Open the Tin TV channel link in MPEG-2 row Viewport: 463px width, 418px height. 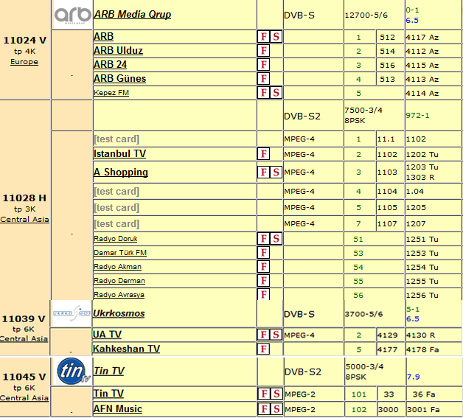pos(108,394)
